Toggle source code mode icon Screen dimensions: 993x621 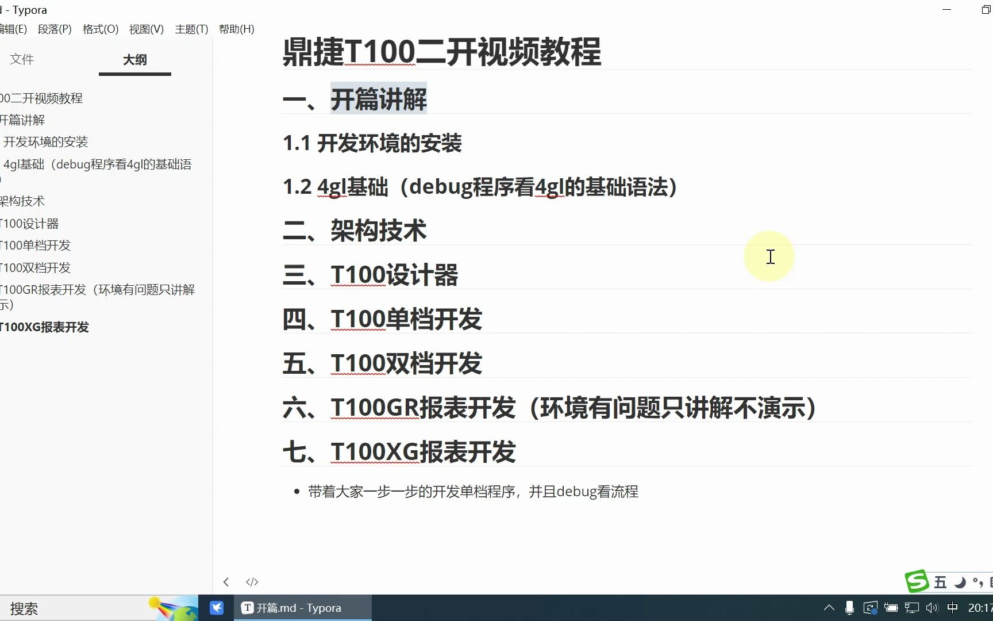252,582
